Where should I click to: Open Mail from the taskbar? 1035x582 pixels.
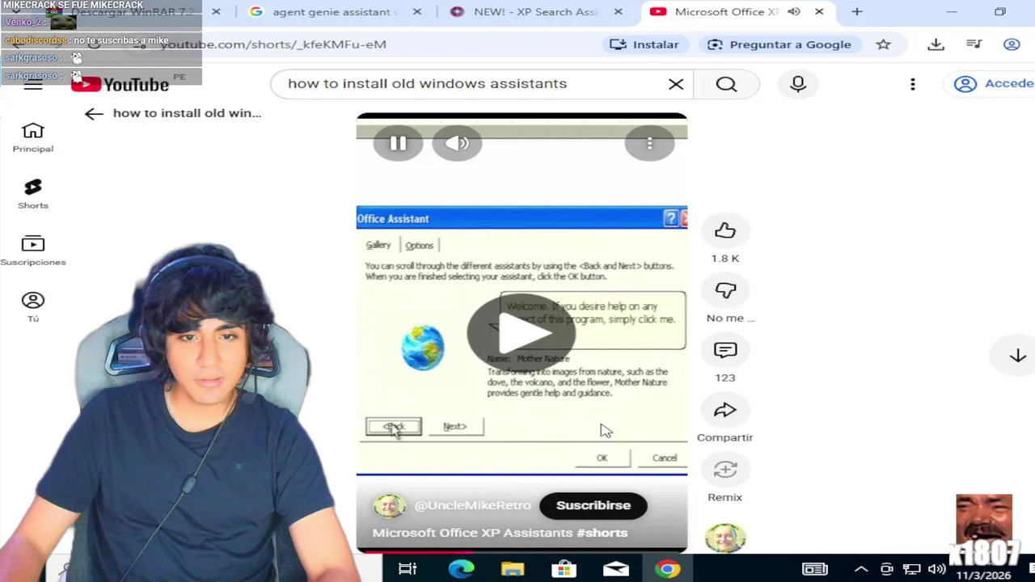[x=615, y=569]
